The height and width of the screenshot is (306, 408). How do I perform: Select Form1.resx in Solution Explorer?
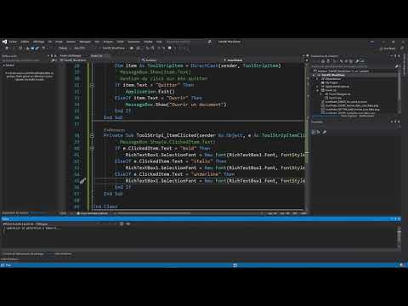pyautogui.click(x=333, y=98)
